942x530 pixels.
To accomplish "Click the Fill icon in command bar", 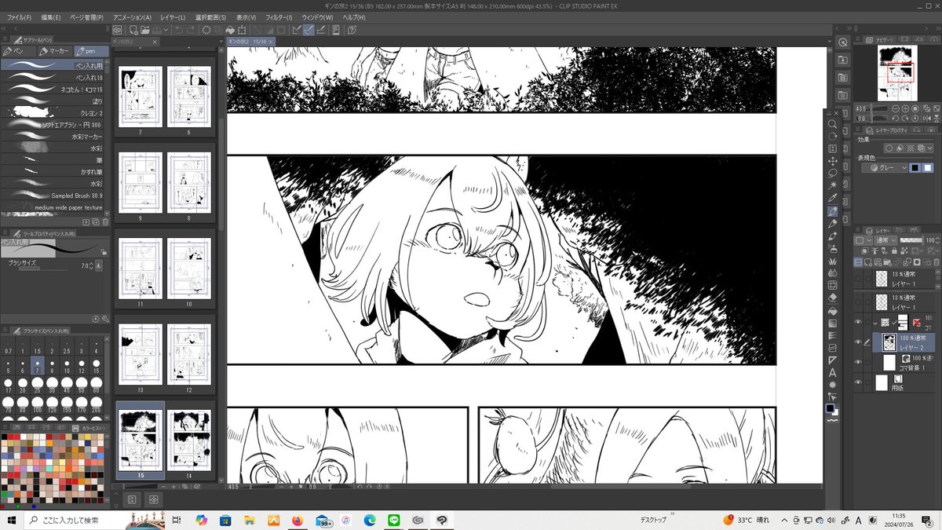I will click(x=230, y=30).
